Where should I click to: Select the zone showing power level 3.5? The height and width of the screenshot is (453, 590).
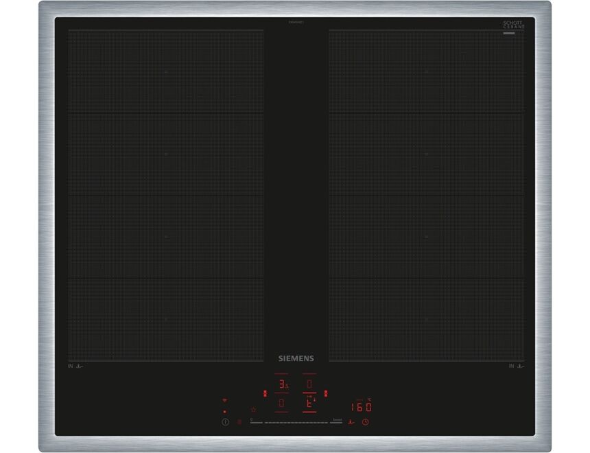pos(281,384)
